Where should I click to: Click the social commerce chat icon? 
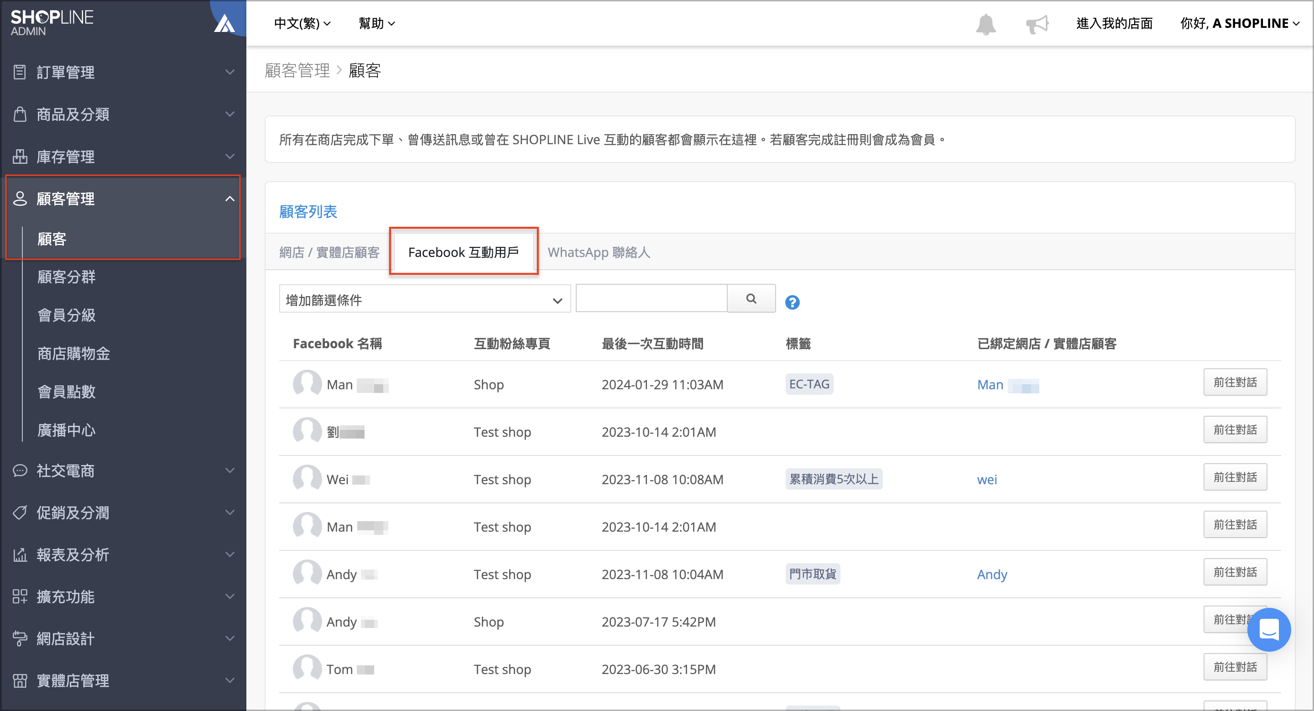click(x=19, y=470)
